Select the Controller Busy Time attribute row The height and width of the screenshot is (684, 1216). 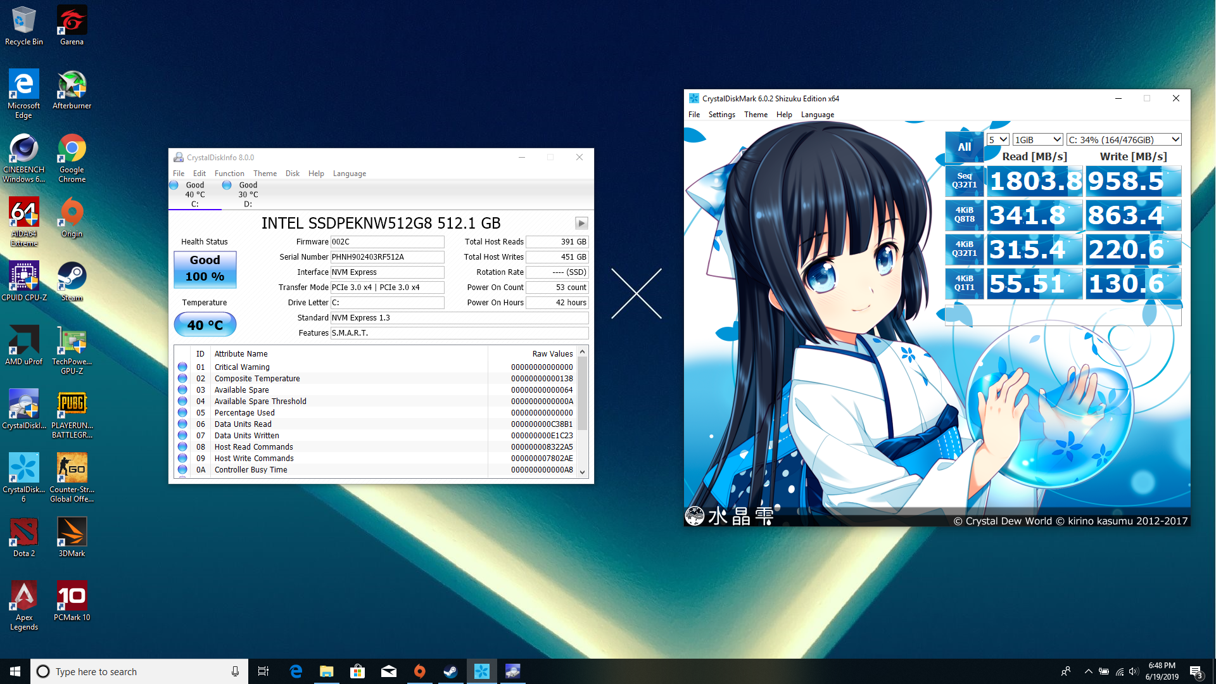pos(376,470)
